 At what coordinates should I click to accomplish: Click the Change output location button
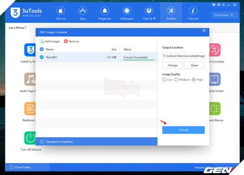click(172, 65)
